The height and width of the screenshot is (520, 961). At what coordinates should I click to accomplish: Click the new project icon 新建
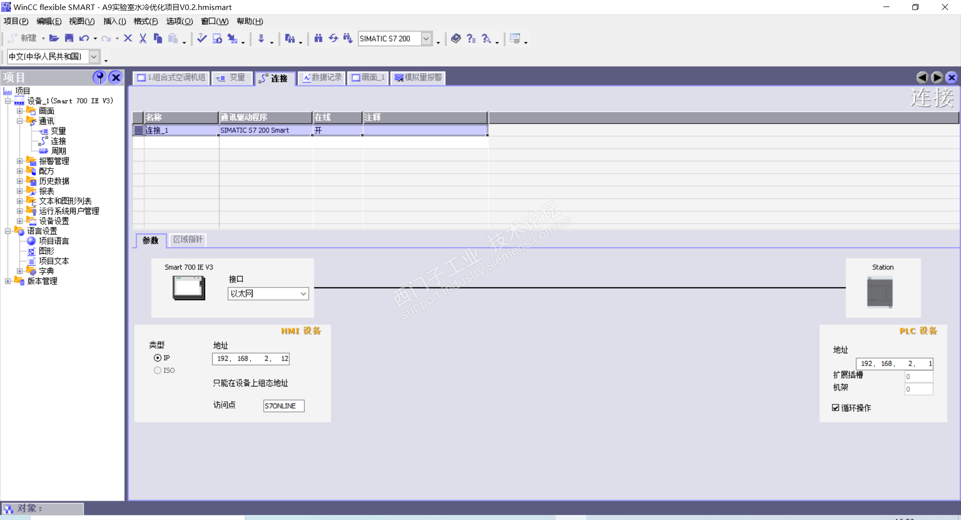point(23,38)
